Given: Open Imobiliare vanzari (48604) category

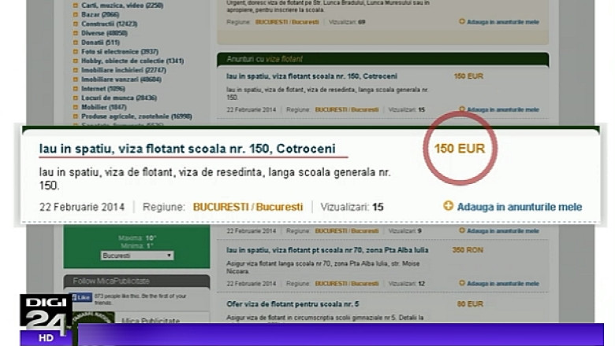Looking at the screenshot, I should pyautogui.click(x=121, y=79).
